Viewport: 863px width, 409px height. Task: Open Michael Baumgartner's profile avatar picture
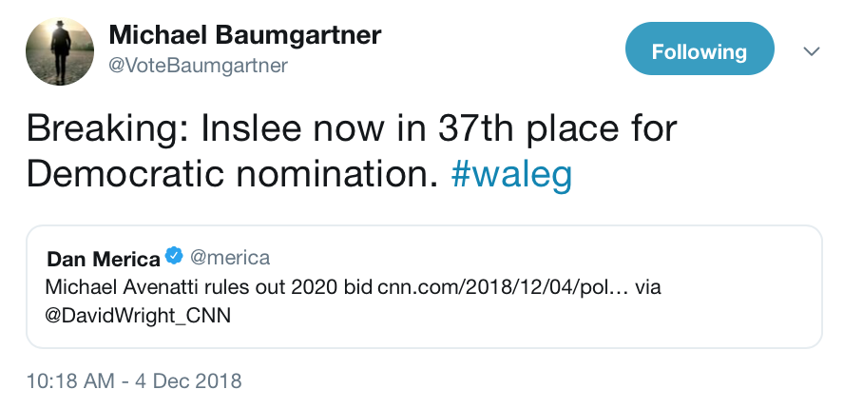(60, 51)
